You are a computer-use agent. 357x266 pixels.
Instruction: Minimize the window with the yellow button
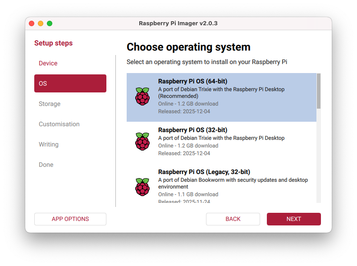pos(41,23)
